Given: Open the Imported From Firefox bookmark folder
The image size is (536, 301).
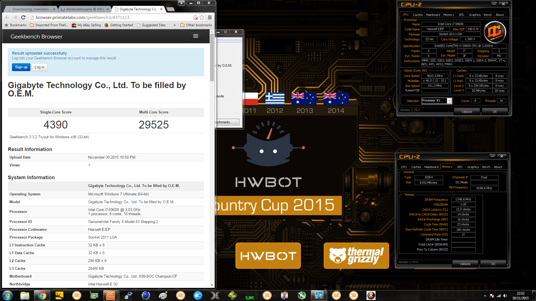Looking at the screenshot, I should click(x=49, y=25).
